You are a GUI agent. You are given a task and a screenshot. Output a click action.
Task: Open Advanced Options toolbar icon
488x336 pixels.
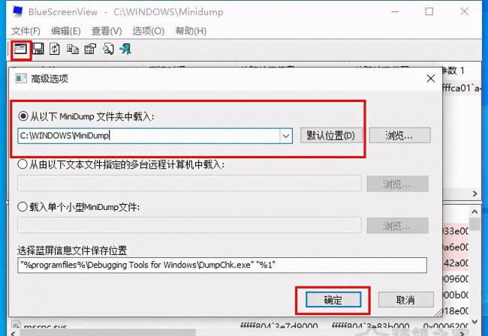[20, 49]
